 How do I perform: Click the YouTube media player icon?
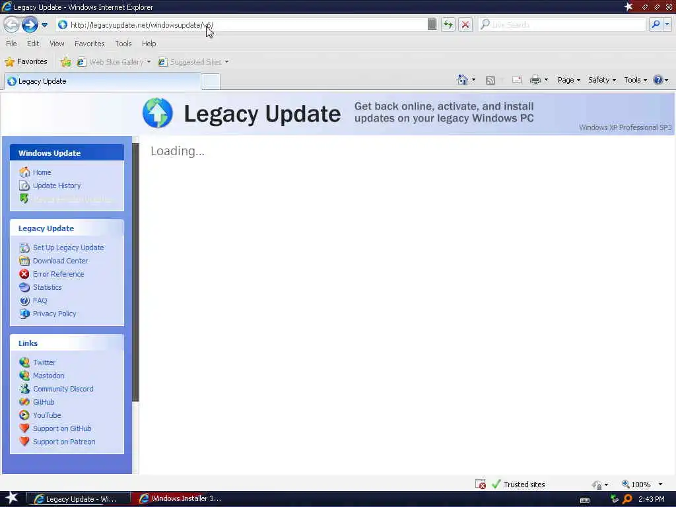(24, 415)
